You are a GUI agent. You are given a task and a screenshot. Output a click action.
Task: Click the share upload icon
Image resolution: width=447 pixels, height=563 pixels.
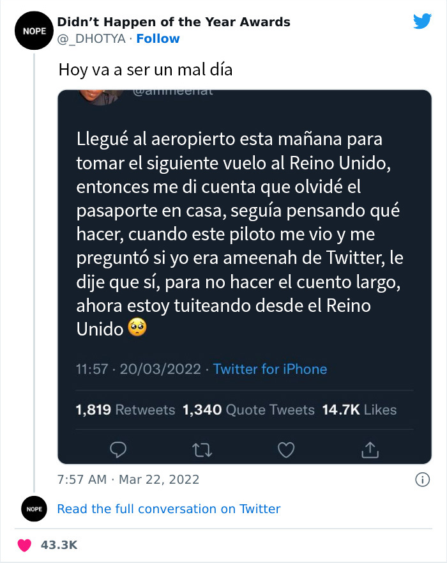pos(370,451)
